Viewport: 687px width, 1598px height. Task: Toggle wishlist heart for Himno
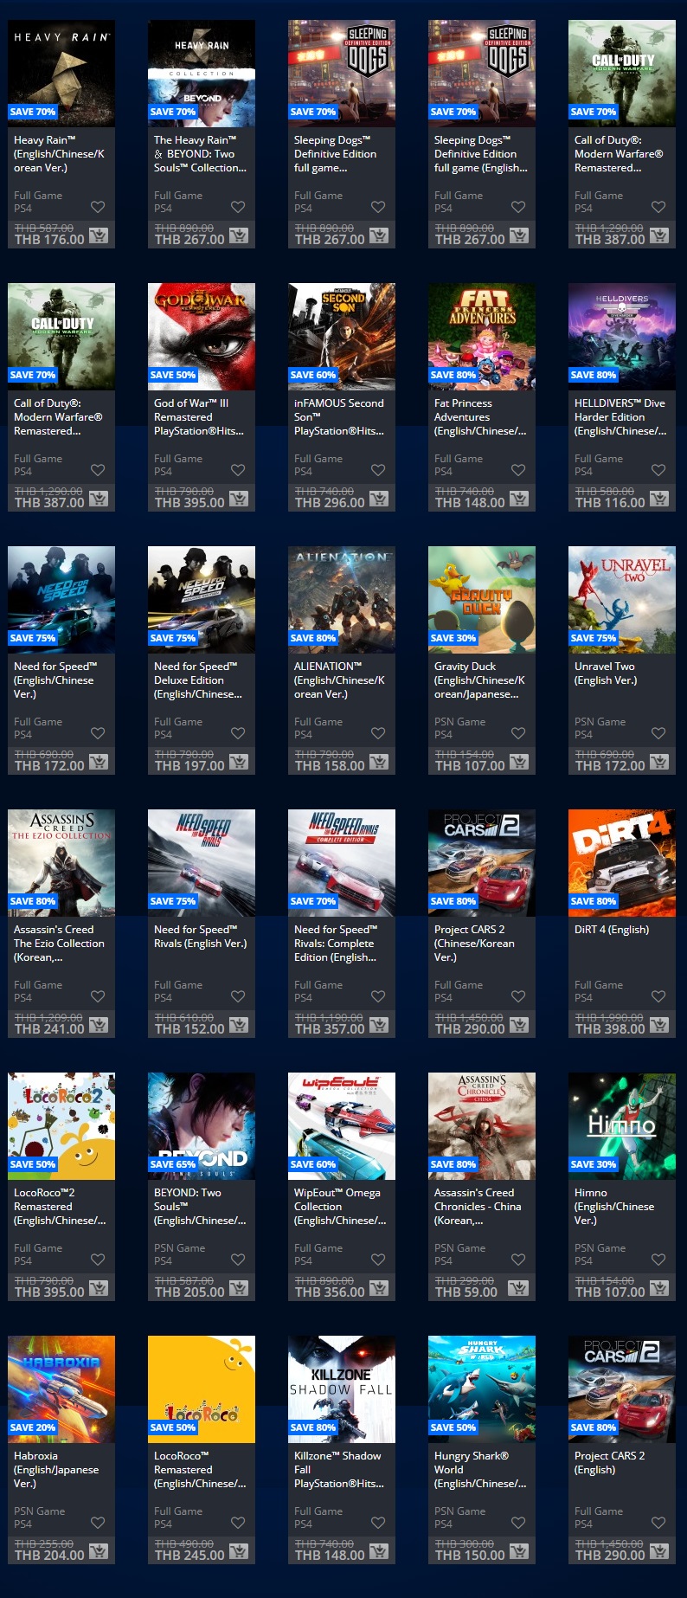658,1260
